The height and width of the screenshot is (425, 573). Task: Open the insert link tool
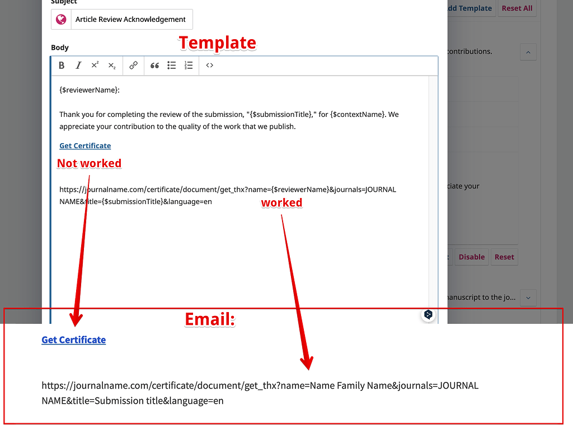tap(133, 65)
